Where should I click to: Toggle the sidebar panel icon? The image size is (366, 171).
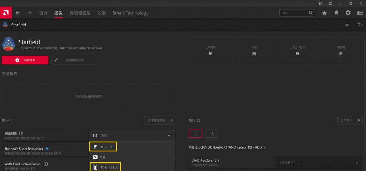pos(360,13)
